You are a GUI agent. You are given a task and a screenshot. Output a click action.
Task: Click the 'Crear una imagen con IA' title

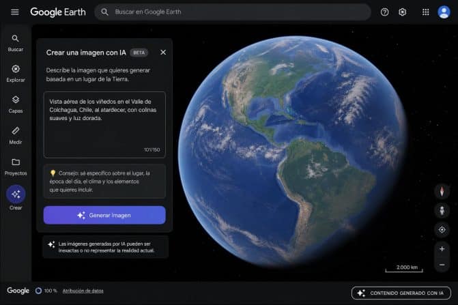point(86,53)
